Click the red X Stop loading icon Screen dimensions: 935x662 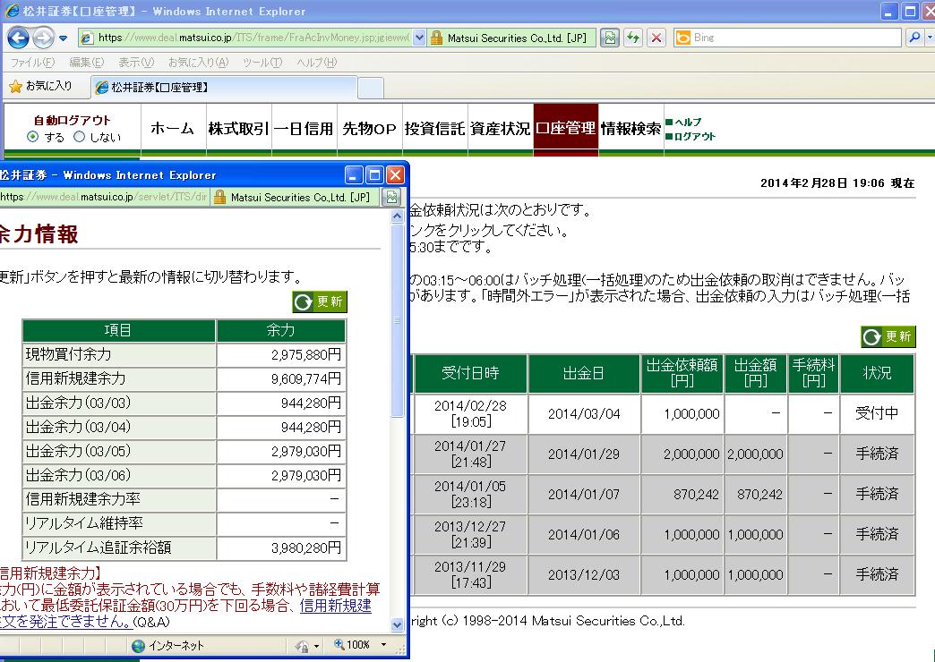pyautogui.click(x=656, y=38)
